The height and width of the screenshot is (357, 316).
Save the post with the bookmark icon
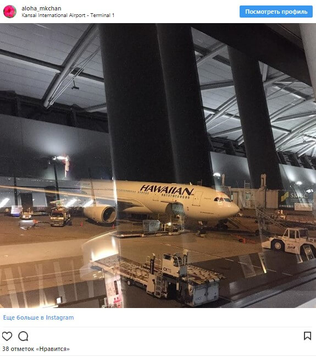point(307,336)
